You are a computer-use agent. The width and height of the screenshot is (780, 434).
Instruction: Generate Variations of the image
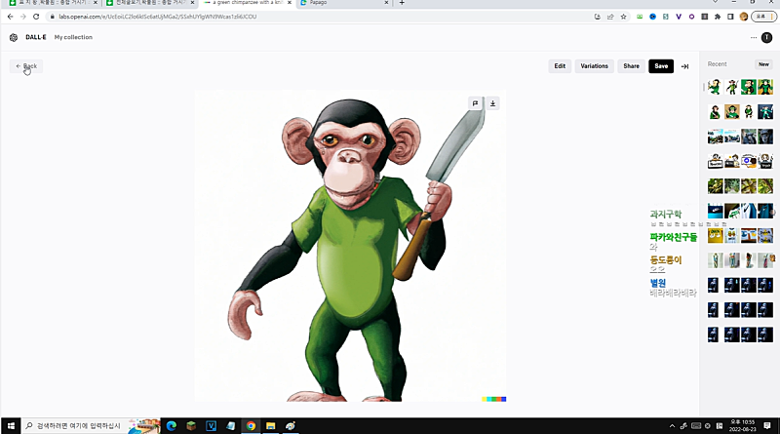tap(594, 66)
